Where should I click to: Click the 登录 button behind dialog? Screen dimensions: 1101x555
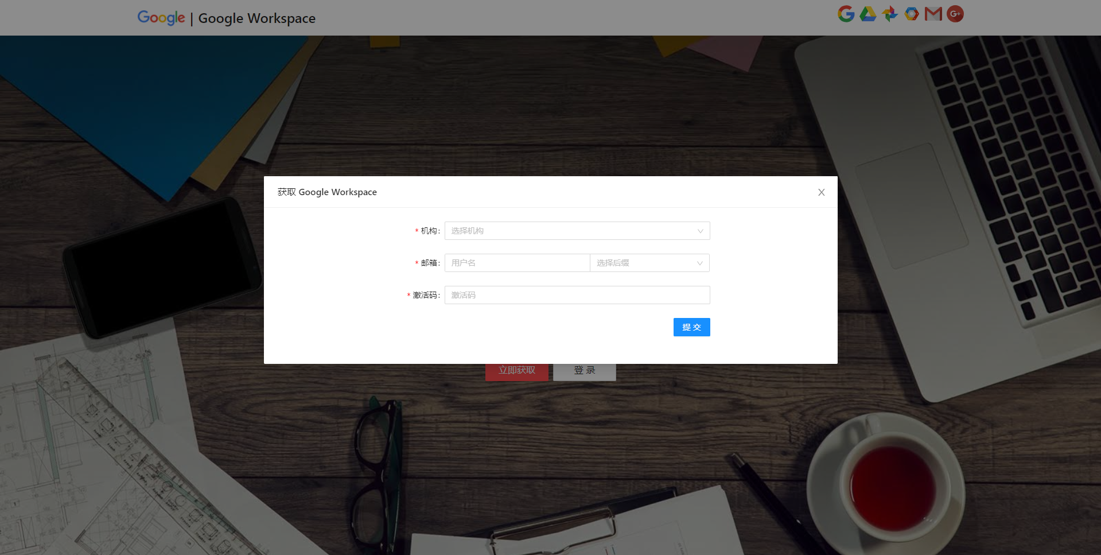(x=585, y=371)
